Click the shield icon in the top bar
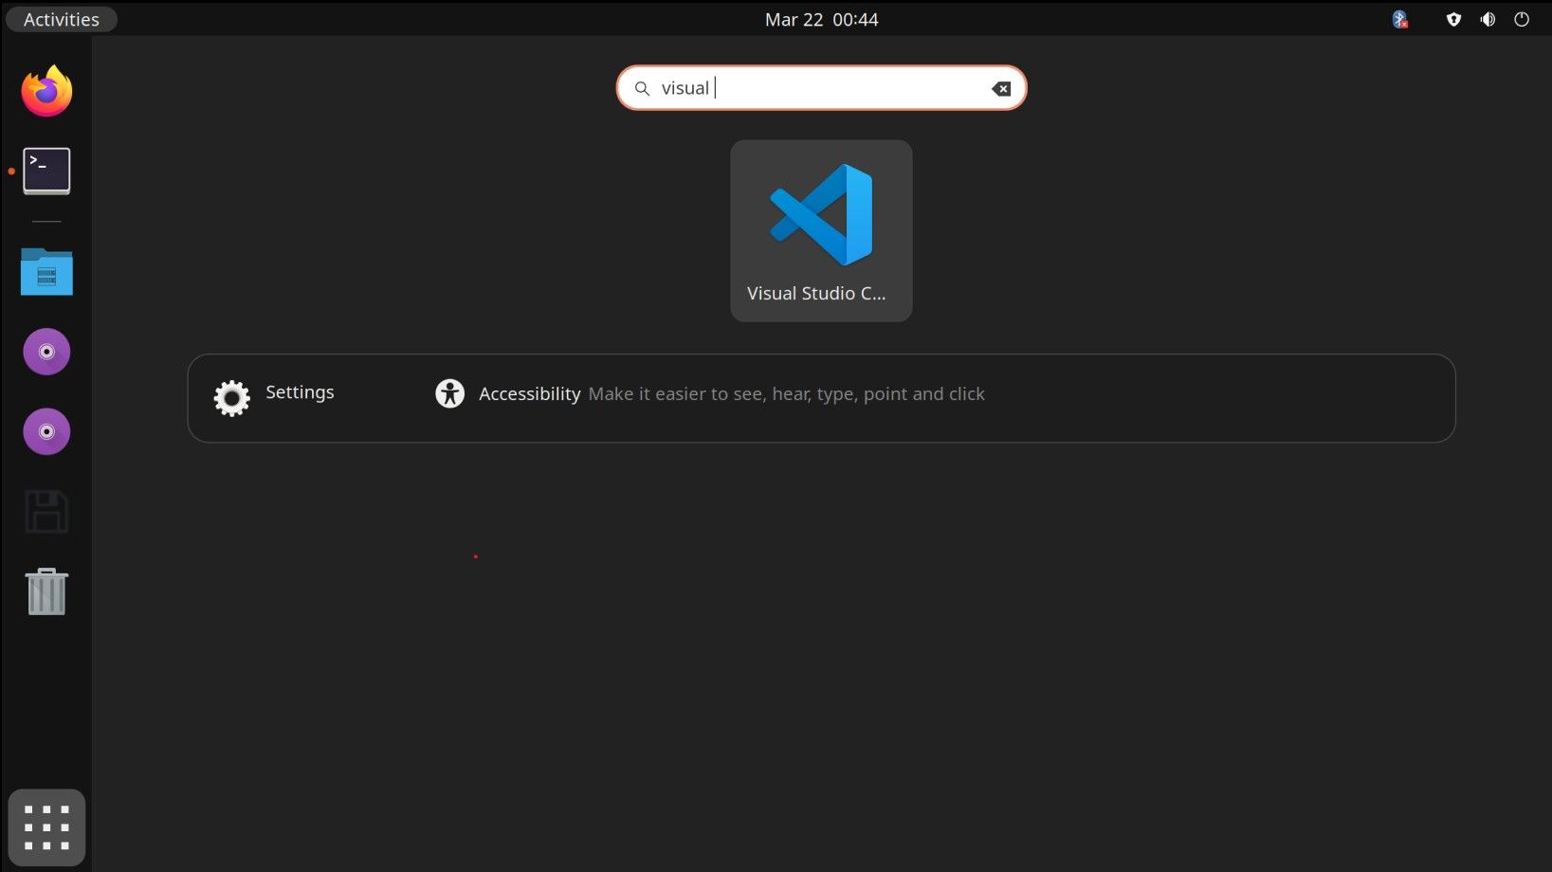This screenshot has width=1552, height=872. (x=1452, y=19)
